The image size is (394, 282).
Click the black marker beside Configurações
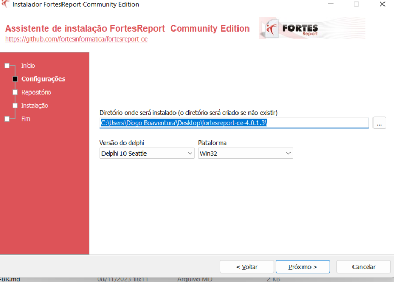(15, 79)
